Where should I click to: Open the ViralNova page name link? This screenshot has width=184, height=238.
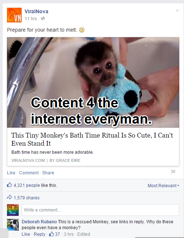coord(36,11)
